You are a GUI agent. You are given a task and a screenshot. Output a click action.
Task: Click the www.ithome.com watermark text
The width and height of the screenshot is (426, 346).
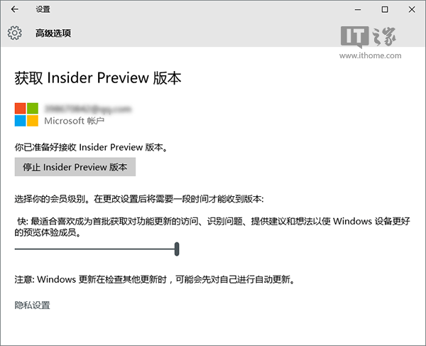click(x=371, y=55)
